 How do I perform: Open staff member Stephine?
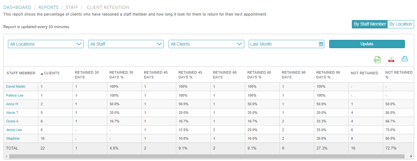pyautogui.click(x=13, y=138)
